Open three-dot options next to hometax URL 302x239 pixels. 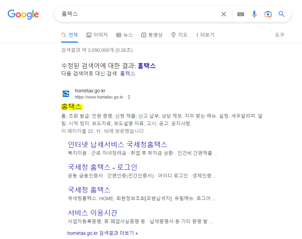tap(129, 97)
